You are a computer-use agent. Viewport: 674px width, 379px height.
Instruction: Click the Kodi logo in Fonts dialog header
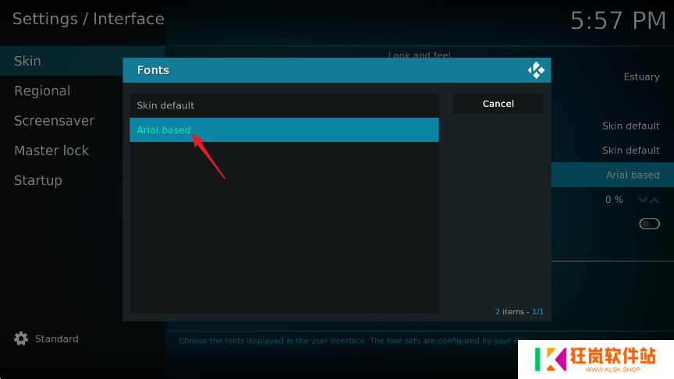pyautogui.click(x=536, y=70)
